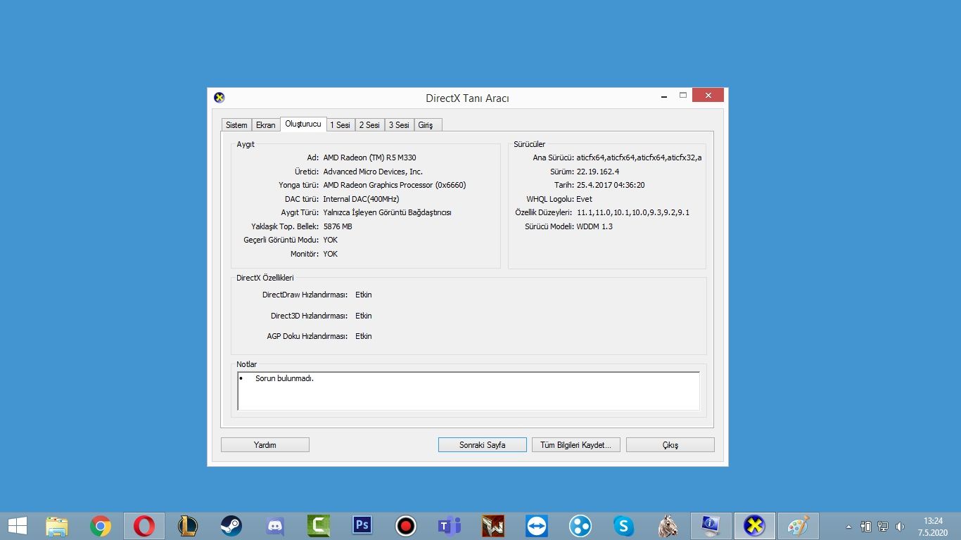Click driver date 25.4.2017 04:36:20

pos(611,185)
